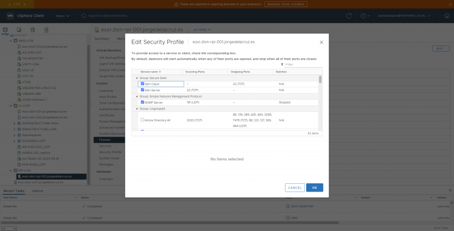Open the ACTIONS dropdown

tap(202, 29)
